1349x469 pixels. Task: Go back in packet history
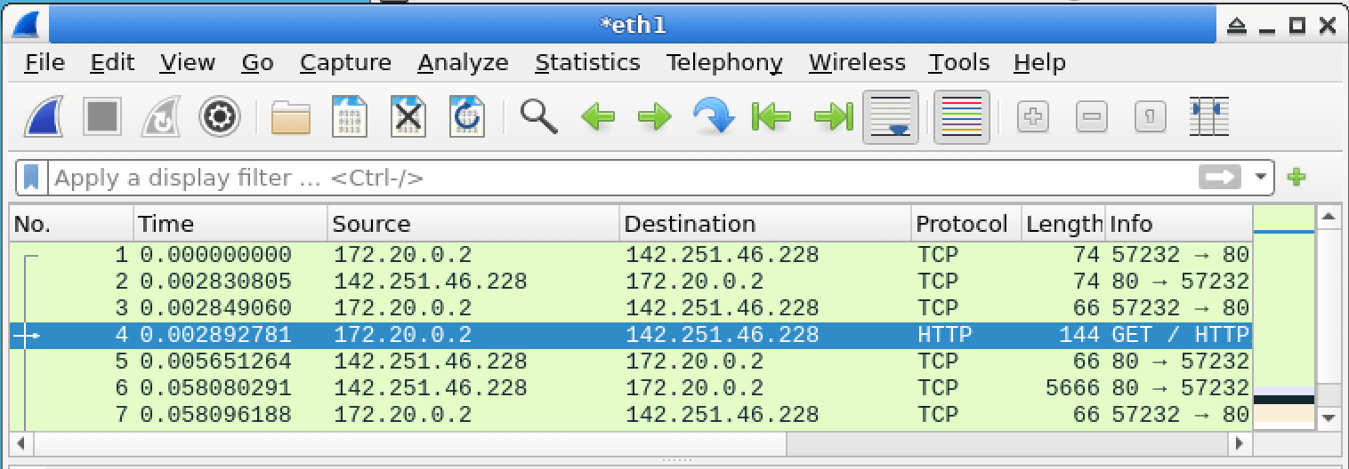[x=598, y=116]
